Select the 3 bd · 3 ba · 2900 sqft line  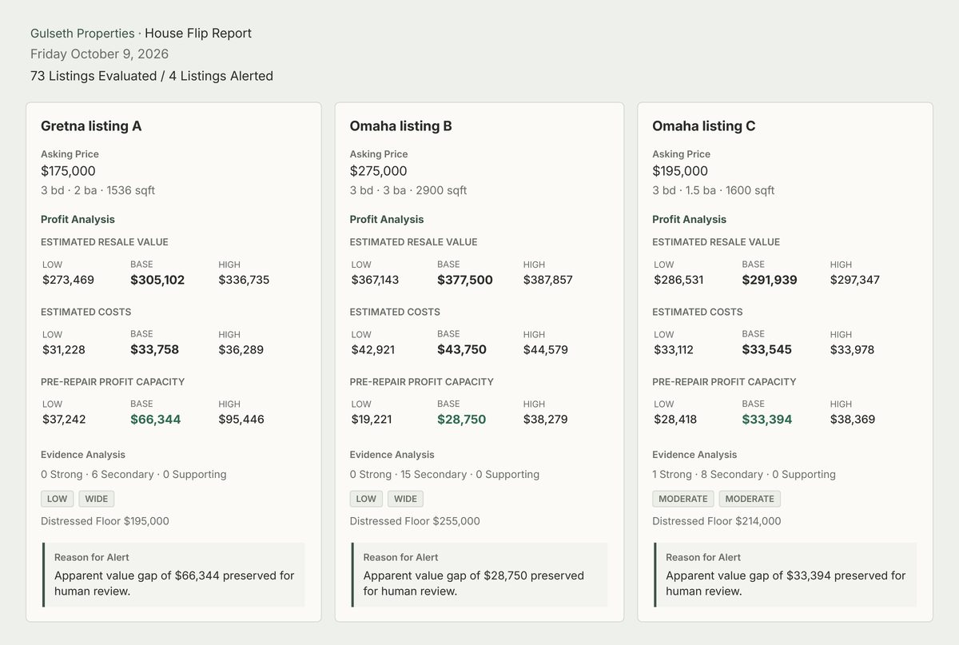pyautogui.click(x=408, y=190)
